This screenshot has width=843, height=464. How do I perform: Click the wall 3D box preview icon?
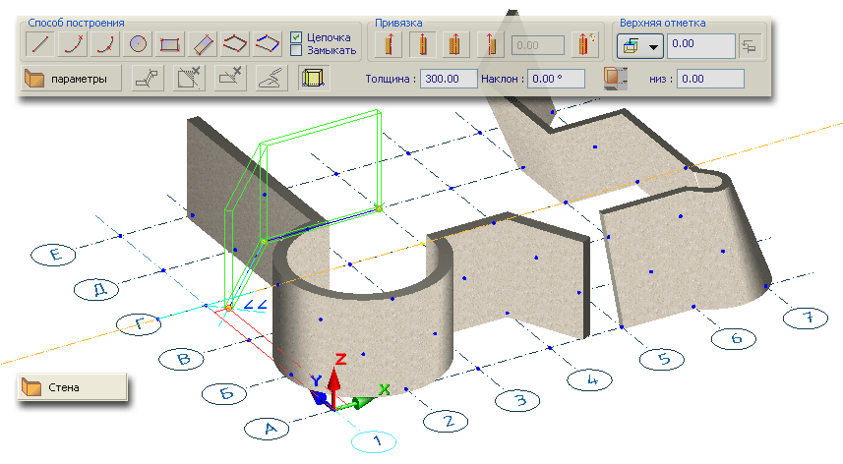tap(314, 77)
